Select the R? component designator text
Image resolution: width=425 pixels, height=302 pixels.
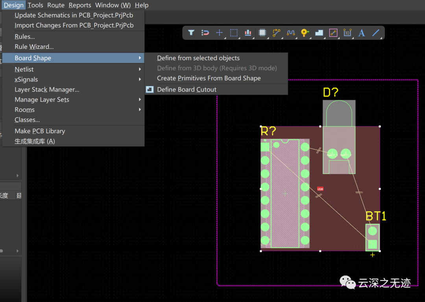pos(268,131)
